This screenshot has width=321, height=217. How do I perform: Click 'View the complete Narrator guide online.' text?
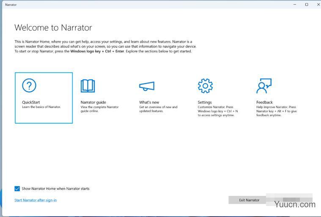100,109
